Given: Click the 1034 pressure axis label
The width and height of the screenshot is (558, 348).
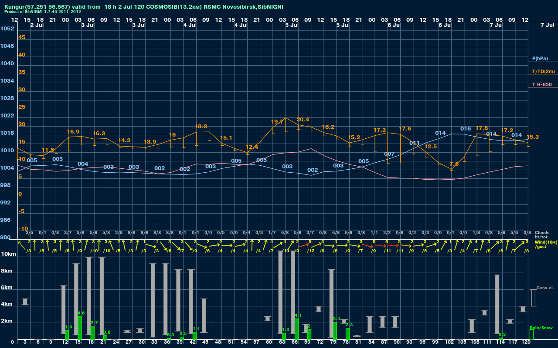Looking at the screenshot, I should (x=7, y=81).
